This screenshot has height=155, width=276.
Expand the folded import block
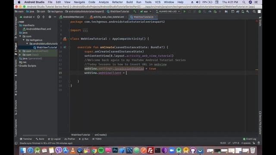click(85, 30)
